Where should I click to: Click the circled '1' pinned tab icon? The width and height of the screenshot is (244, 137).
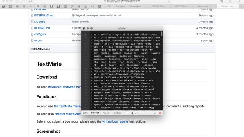click(x=51, y=6)
